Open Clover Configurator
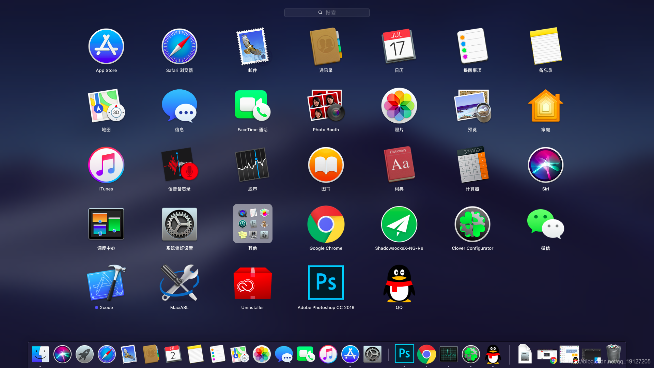Screen dimensions: 654x368 coord(472,225)
